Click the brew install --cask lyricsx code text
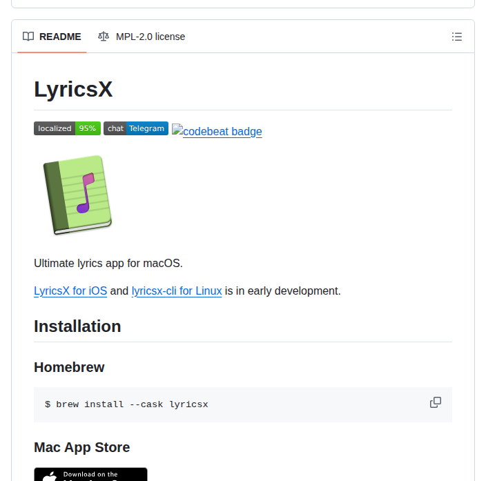This screenshot has width=486, height=481. (x=126, y=404)
